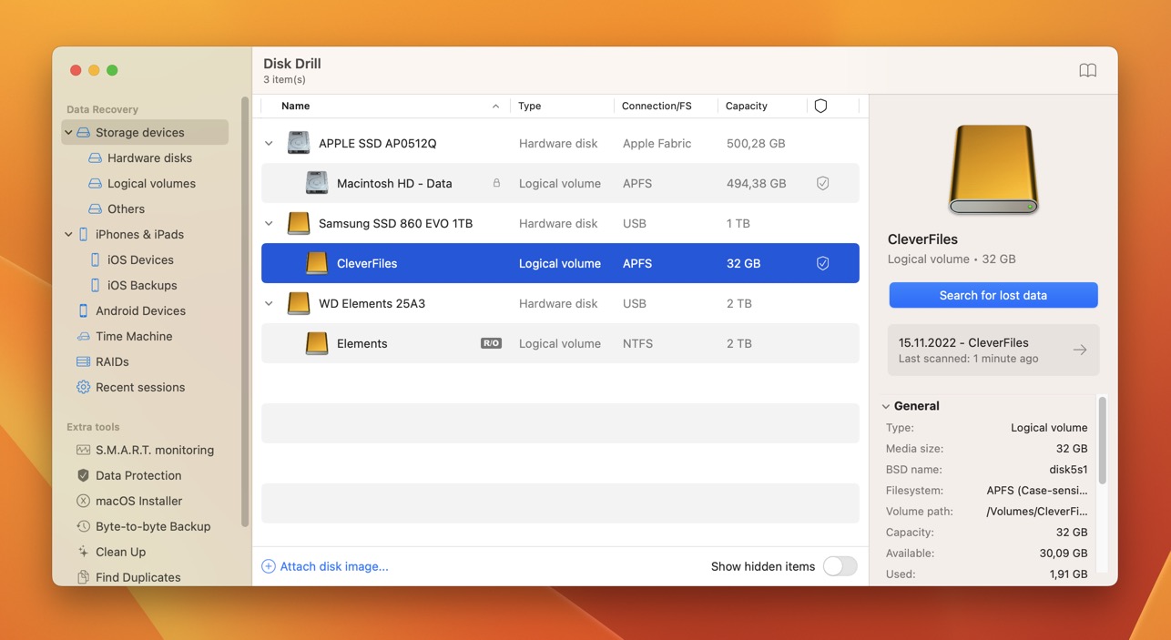The image size is (1171, 640).
Task: Open the 15.11.2022 - CleverFiles session
Action: (993, 350)
